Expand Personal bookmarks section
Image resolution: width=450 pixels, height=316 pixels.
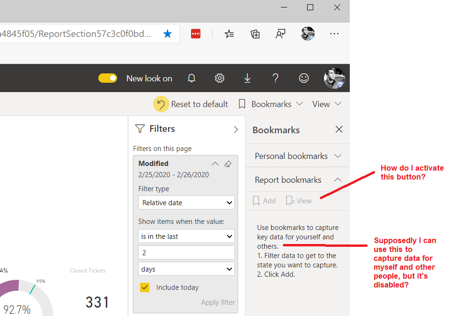click(298, 156)
